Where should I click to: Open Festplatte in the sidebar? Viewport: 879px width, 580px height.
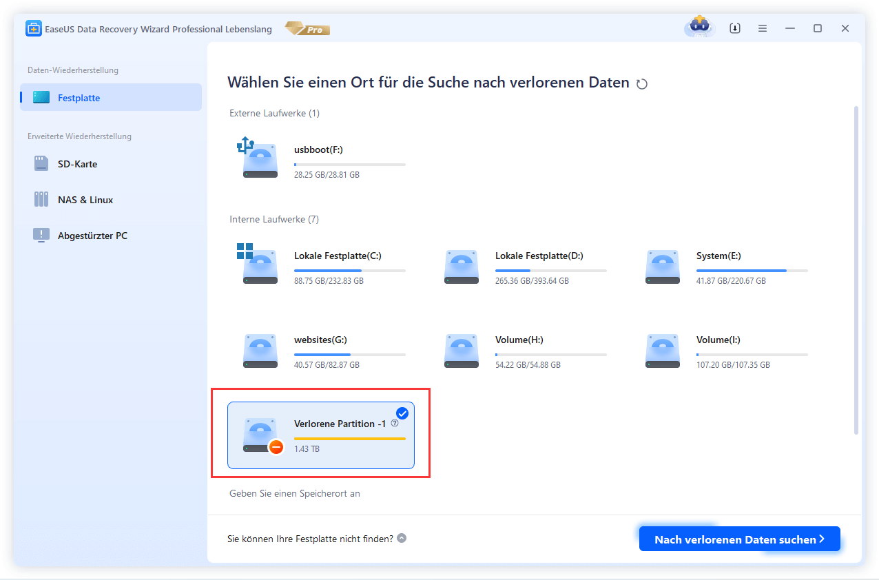(111, 97)
